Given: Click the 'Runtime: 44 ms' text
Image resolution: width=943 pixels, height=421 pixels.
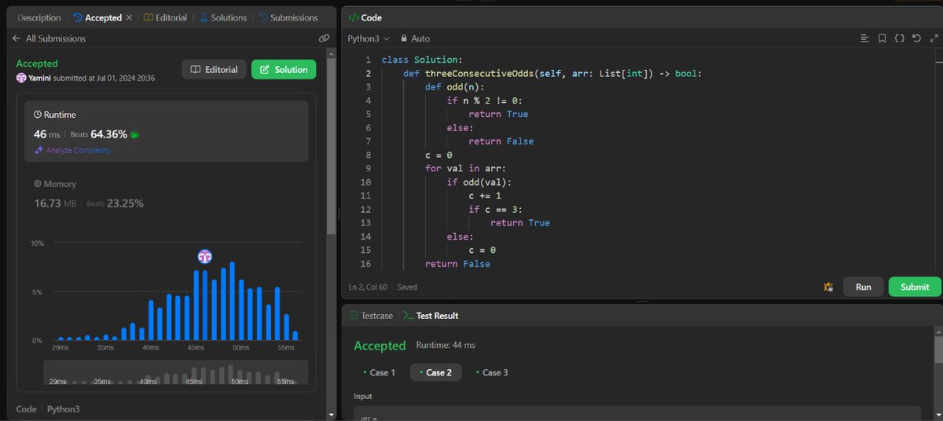Looking at the screenshot, I should 446,345.
